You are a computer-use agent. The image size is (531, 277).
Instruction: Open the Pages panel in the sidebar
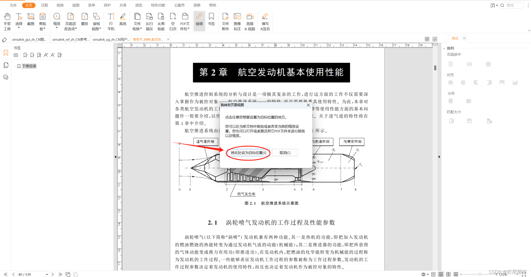click(x=6, y=65)
